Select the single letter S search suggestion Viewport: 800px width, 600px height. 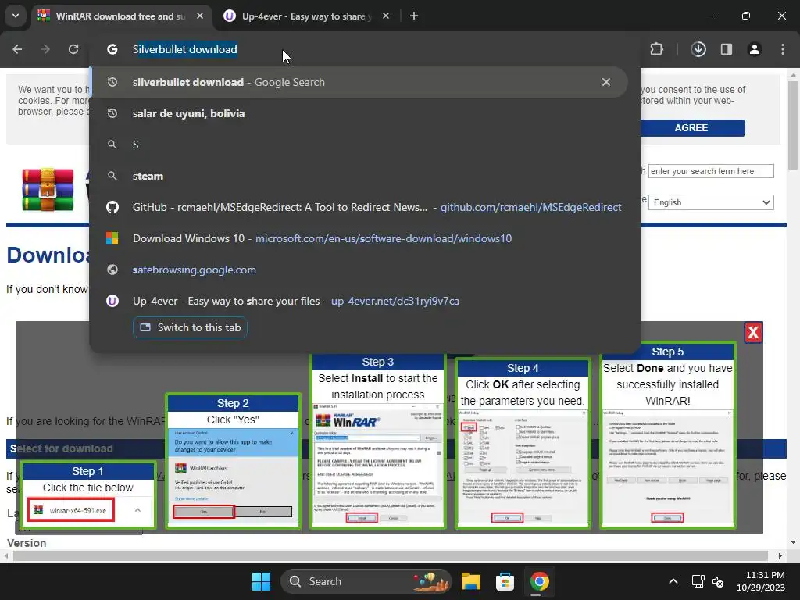coord(359,145)
